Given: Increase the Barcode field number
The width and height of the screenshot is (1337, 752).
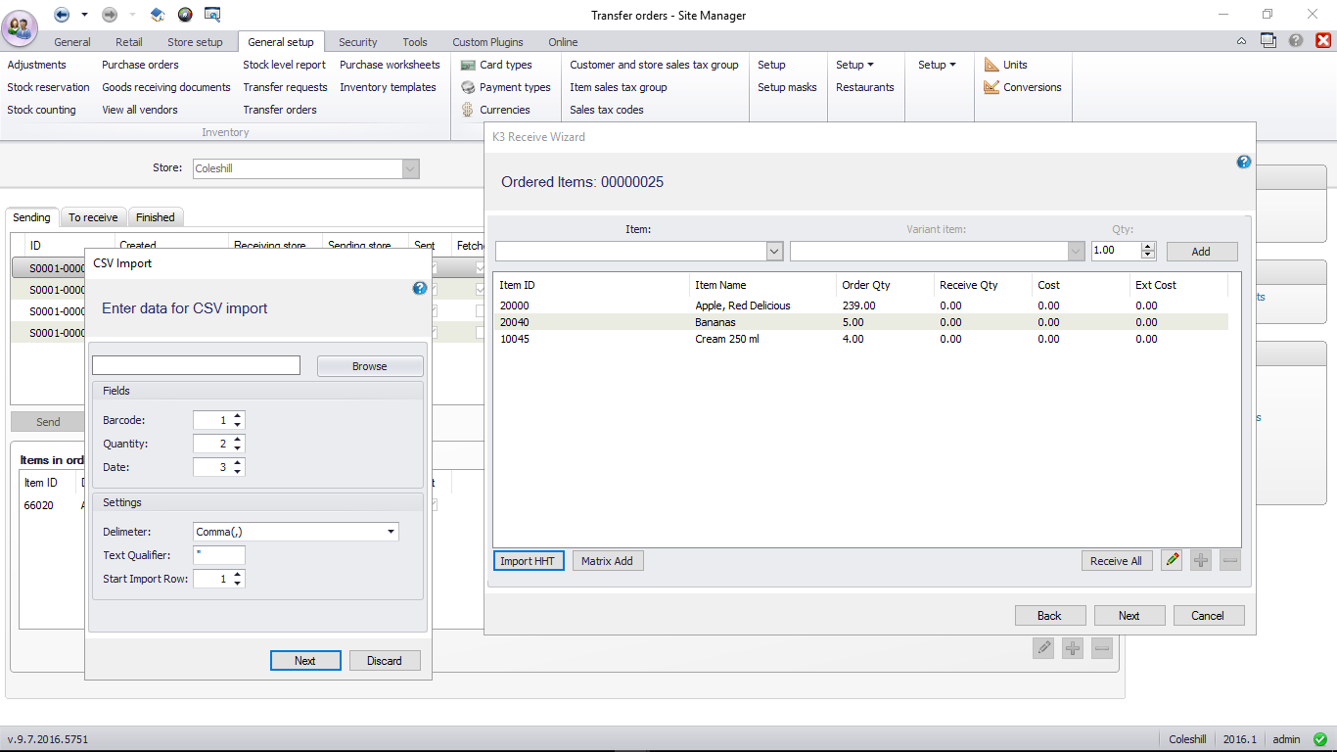Looking at the screenshot, I should coord(238,416).
